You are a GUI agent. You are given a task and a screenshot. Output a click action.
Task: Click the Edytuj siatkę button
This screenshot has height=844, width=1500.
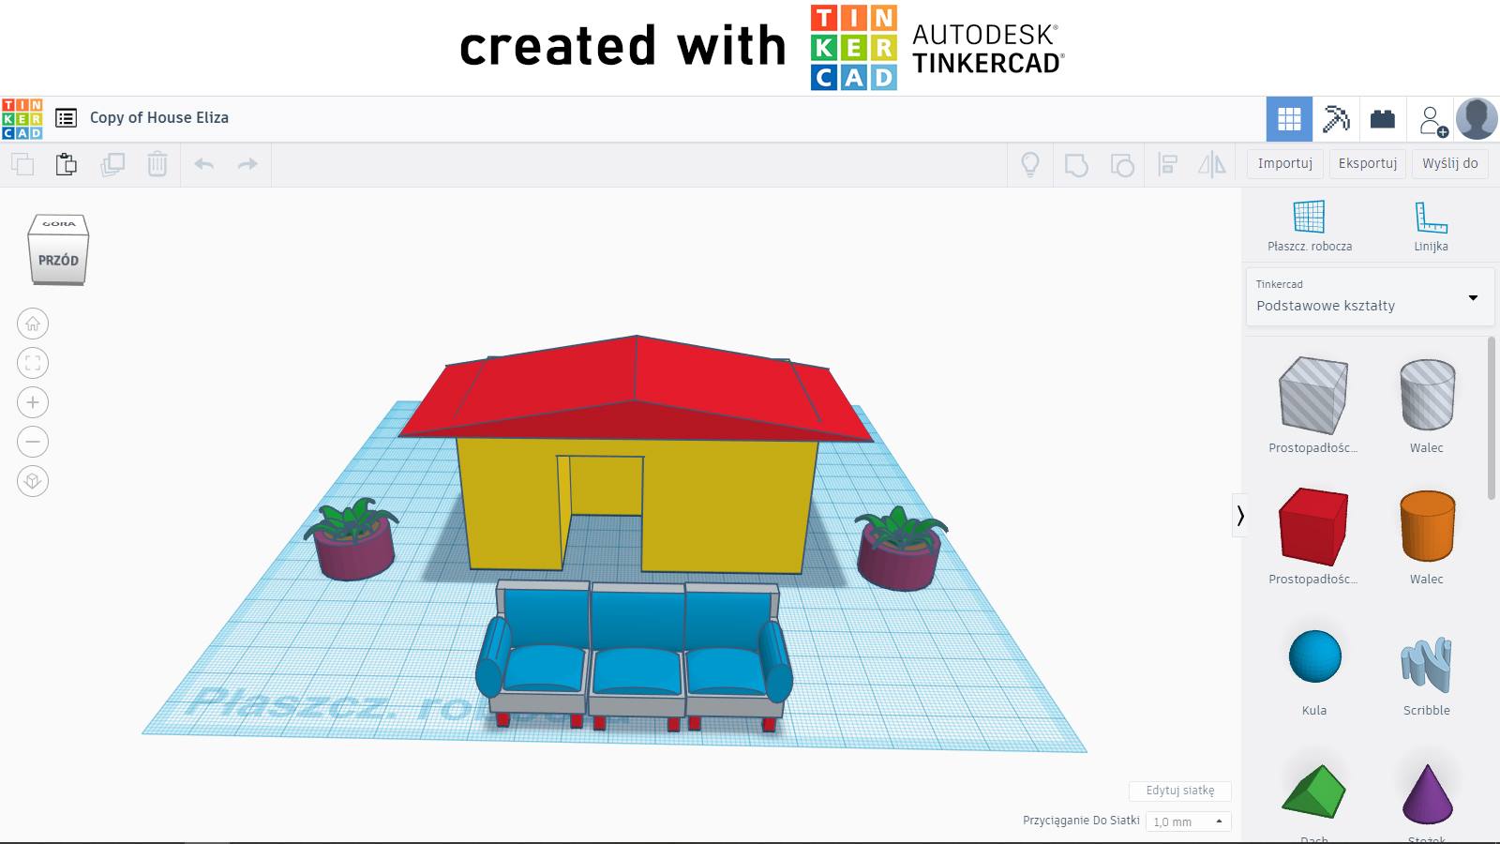pyautogui.click(x=1180, y=791)
